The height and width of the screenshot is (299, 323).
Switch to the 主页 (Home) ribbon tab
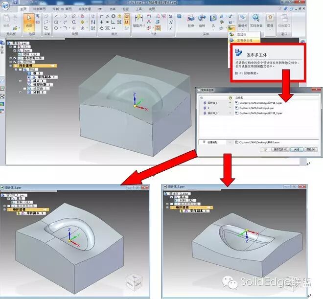[x=23, y=9]
